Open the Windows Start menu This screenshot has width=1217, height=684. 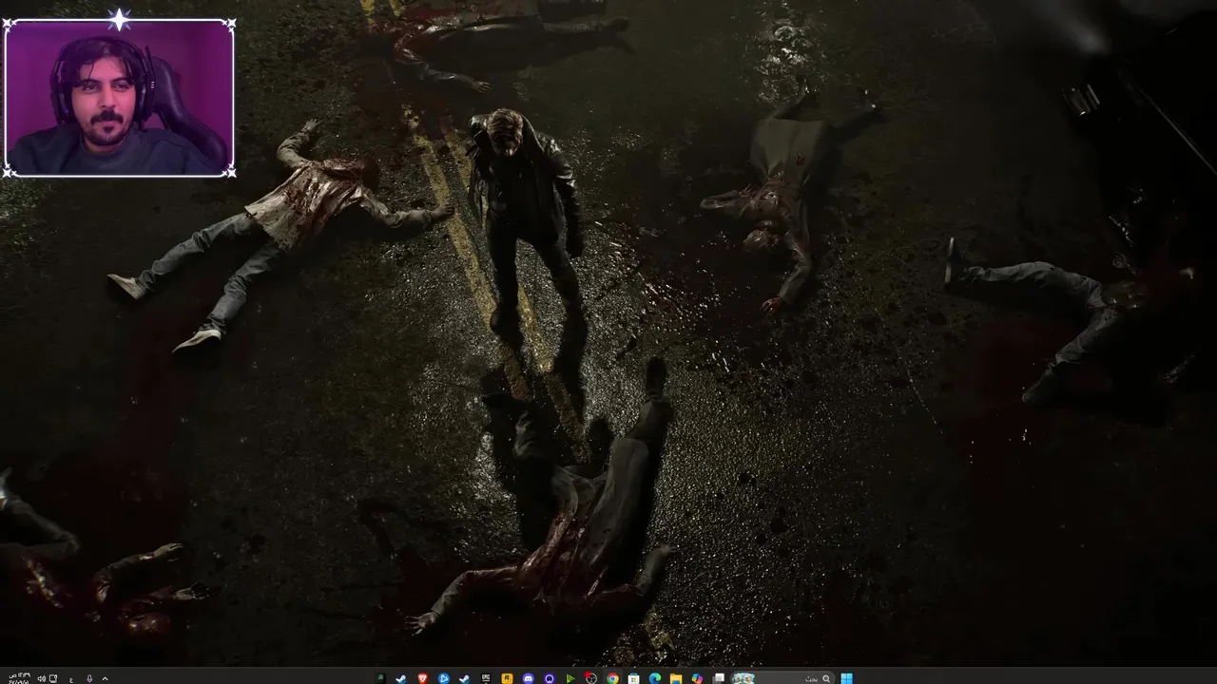pyautogui.click(x=846, y=678)
